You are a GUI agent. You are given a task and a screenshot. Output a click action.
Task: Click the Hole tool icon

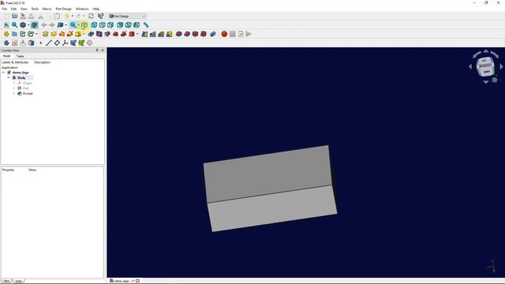coord(99,34)
